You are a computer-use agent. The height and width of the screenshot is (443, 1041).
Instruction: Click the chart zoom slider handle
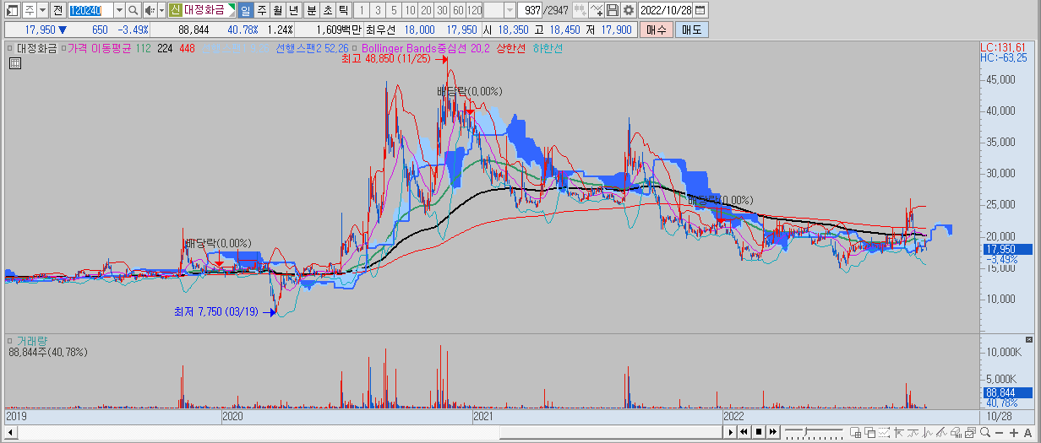[x=806, y=432]
